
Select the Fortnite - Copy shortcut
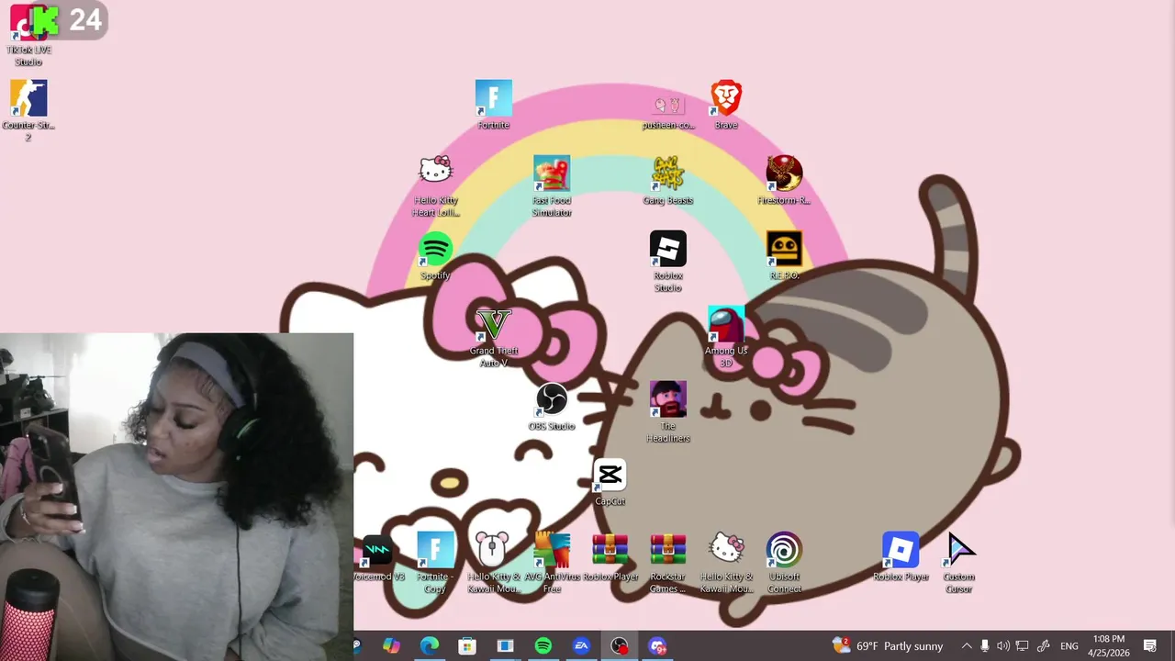tap(435, 563)
